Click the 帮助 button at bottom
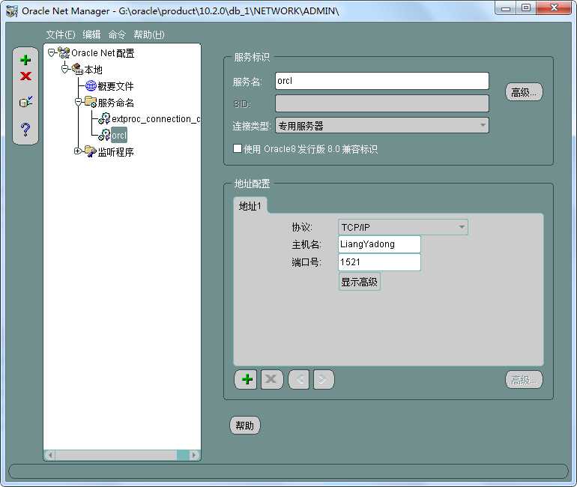 tap(245, 426)
